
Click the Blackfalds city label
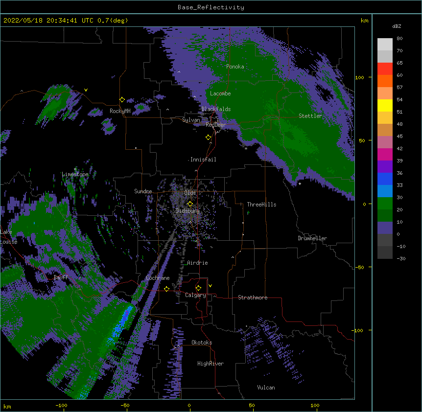coord(216,109)
